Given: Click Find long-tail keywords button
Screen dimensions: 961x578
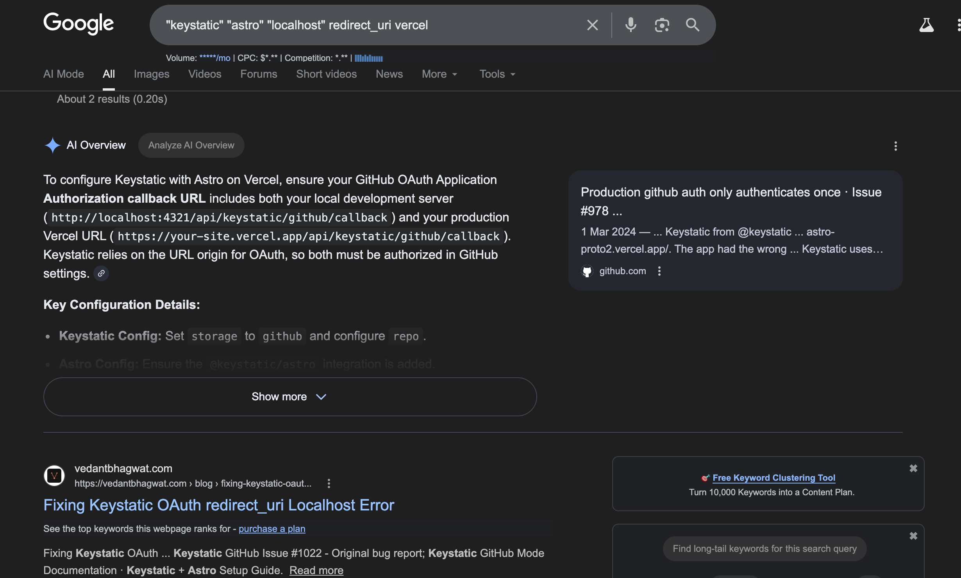Looking at the screenshot, I should pyautogui.click(x=765, y=549).
